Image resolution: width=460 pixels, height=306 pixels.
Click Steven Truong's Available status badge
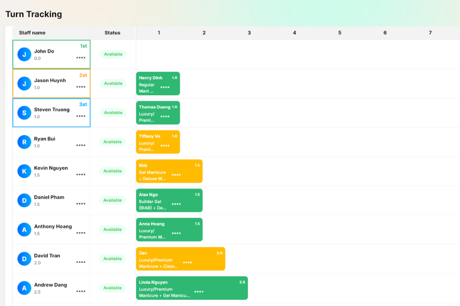coord(113,113)
